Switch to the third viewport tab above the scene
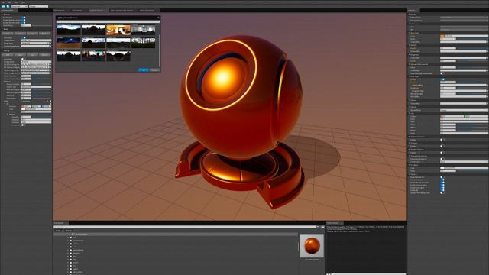 click(96, 11)
